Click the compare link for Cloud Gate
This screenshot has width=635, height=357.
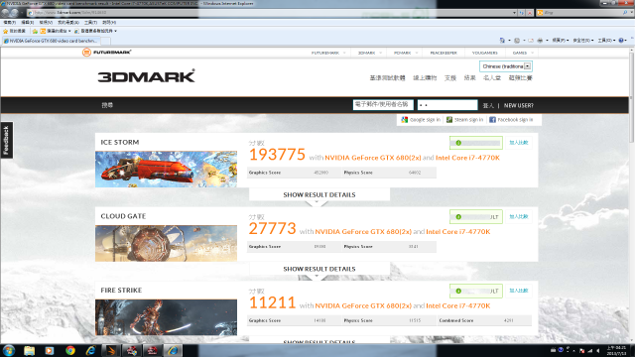(518, 216)
